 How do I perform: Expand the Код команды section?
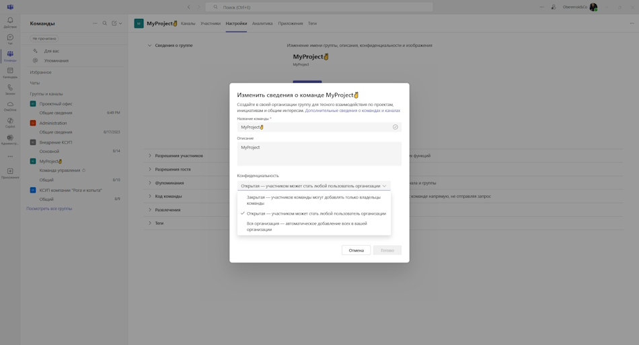[149, 196]
